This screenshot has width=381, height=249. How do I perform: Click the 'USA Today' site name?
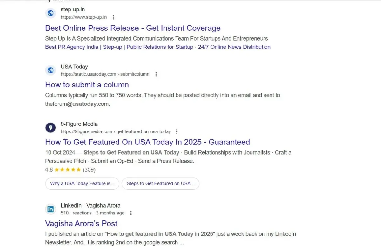(x=74, y=67)
